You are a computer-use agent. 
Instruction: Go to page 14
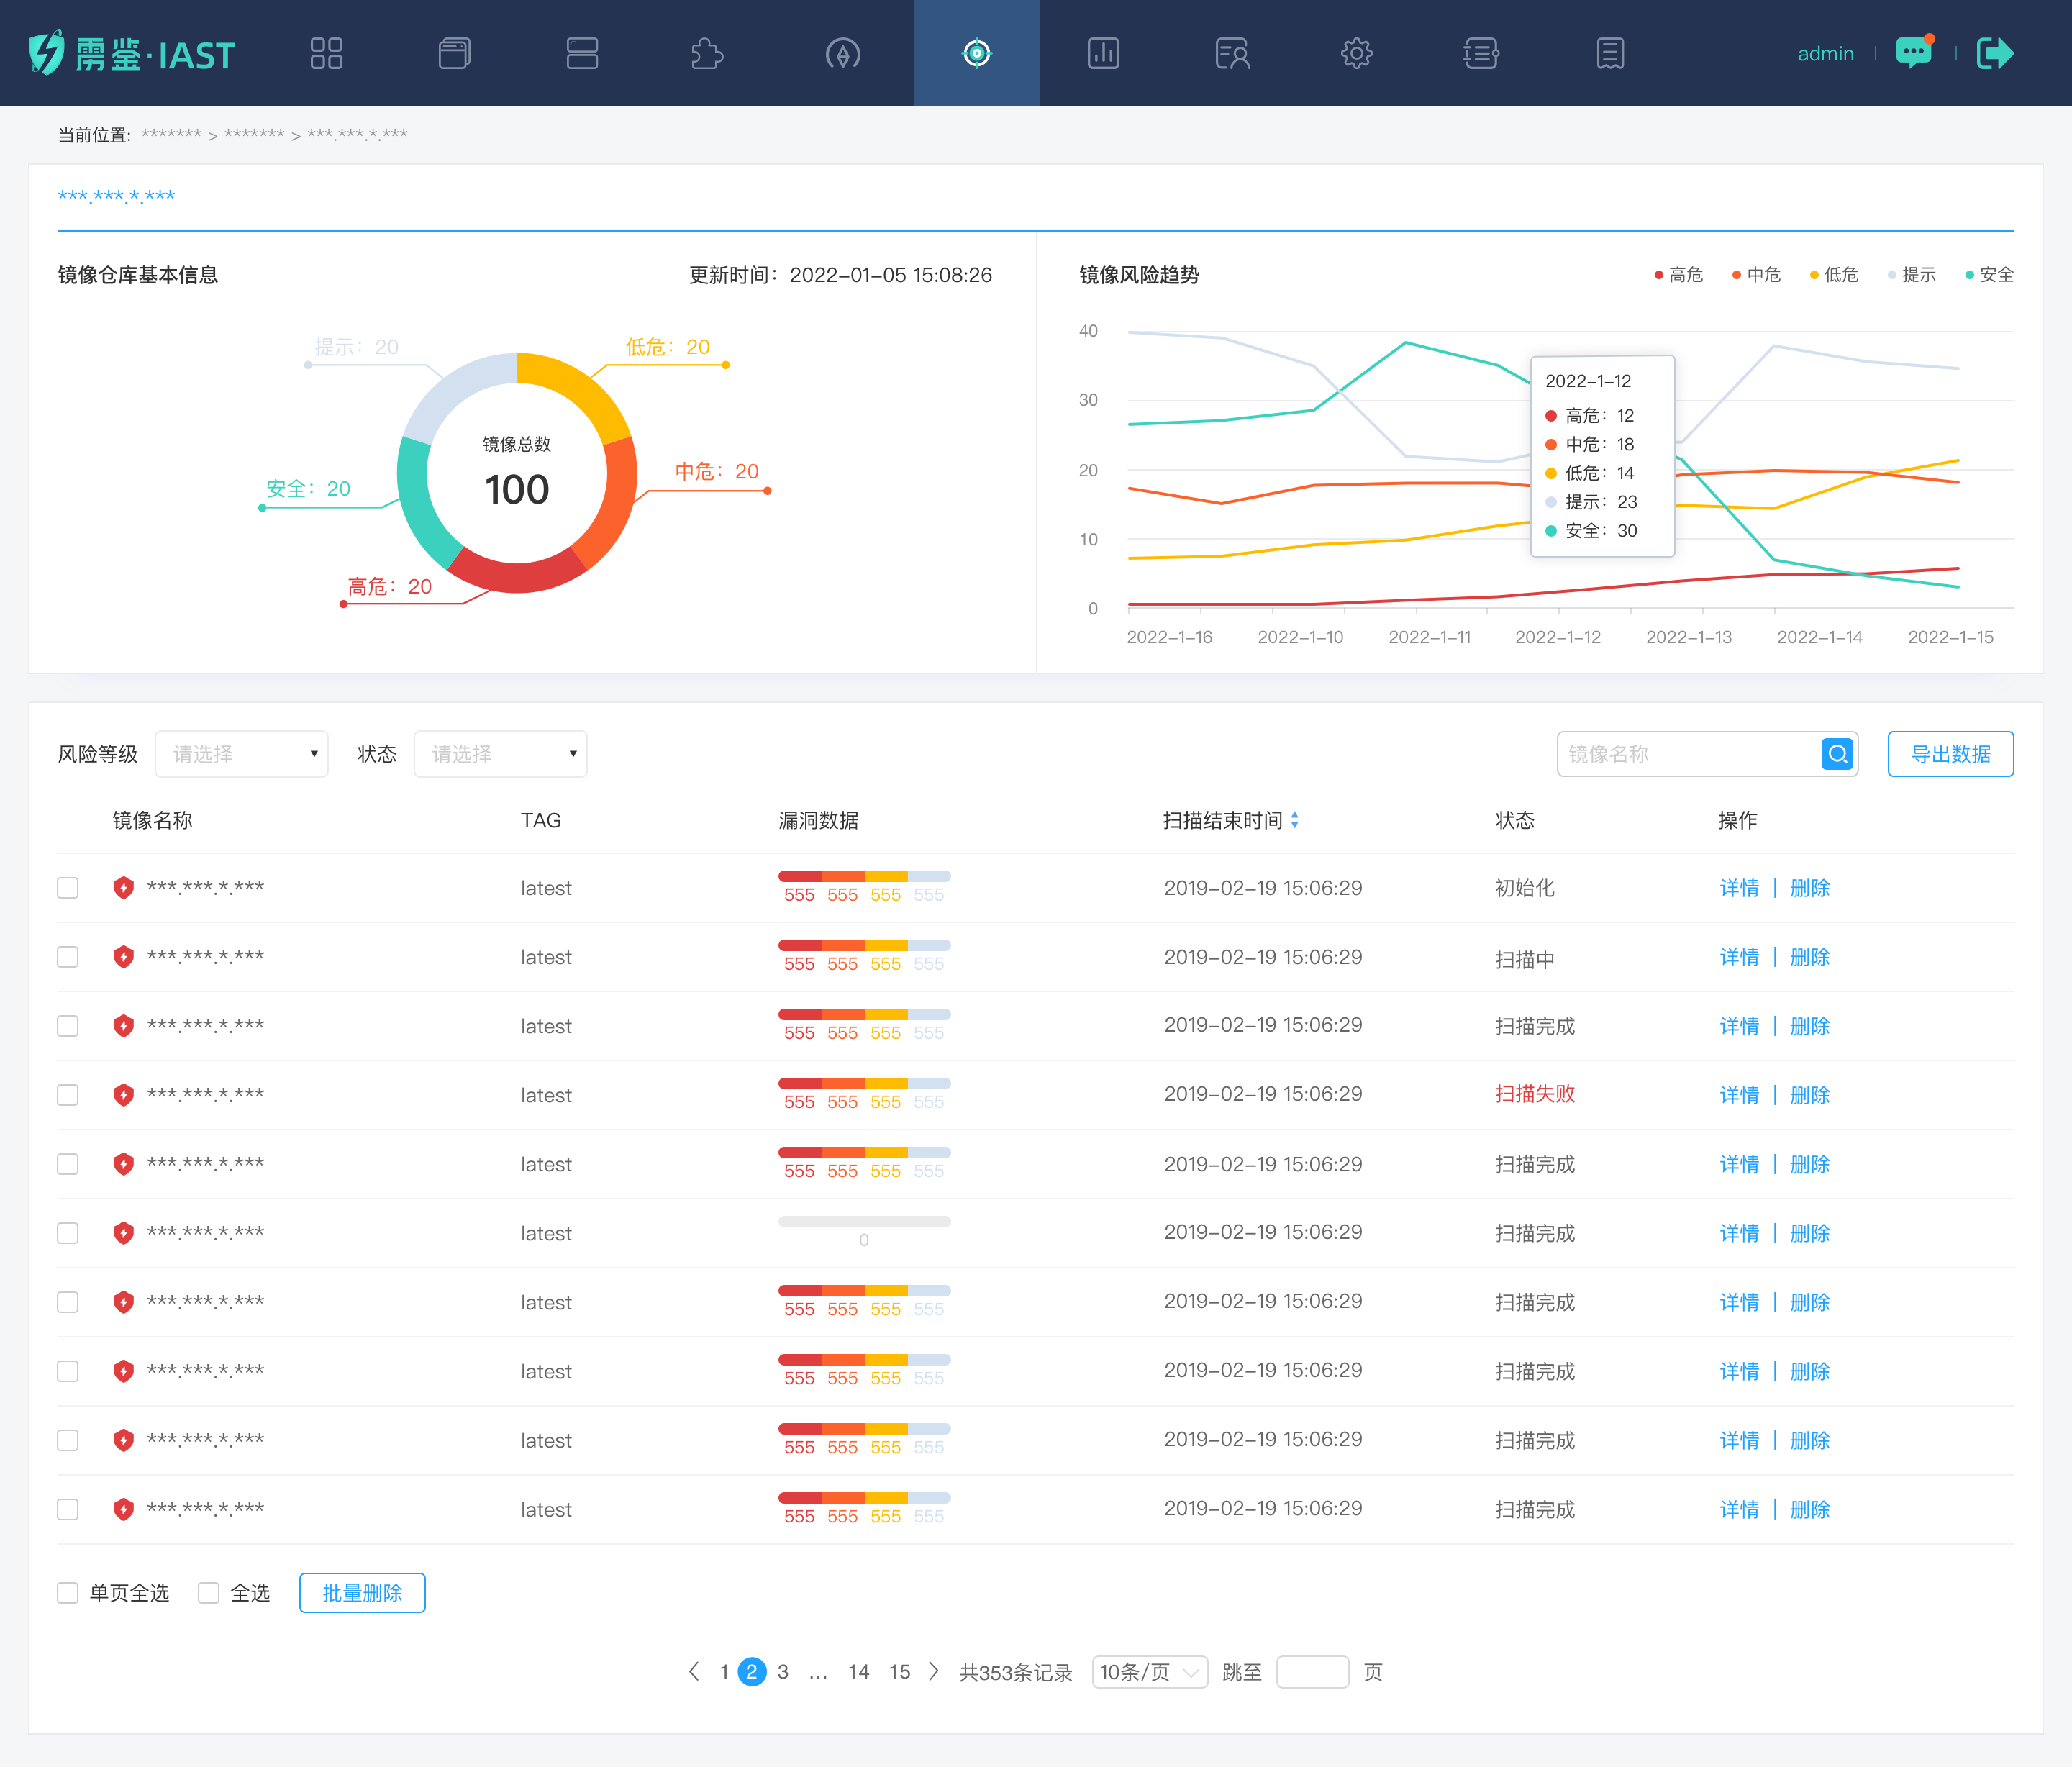[858, 1671]
